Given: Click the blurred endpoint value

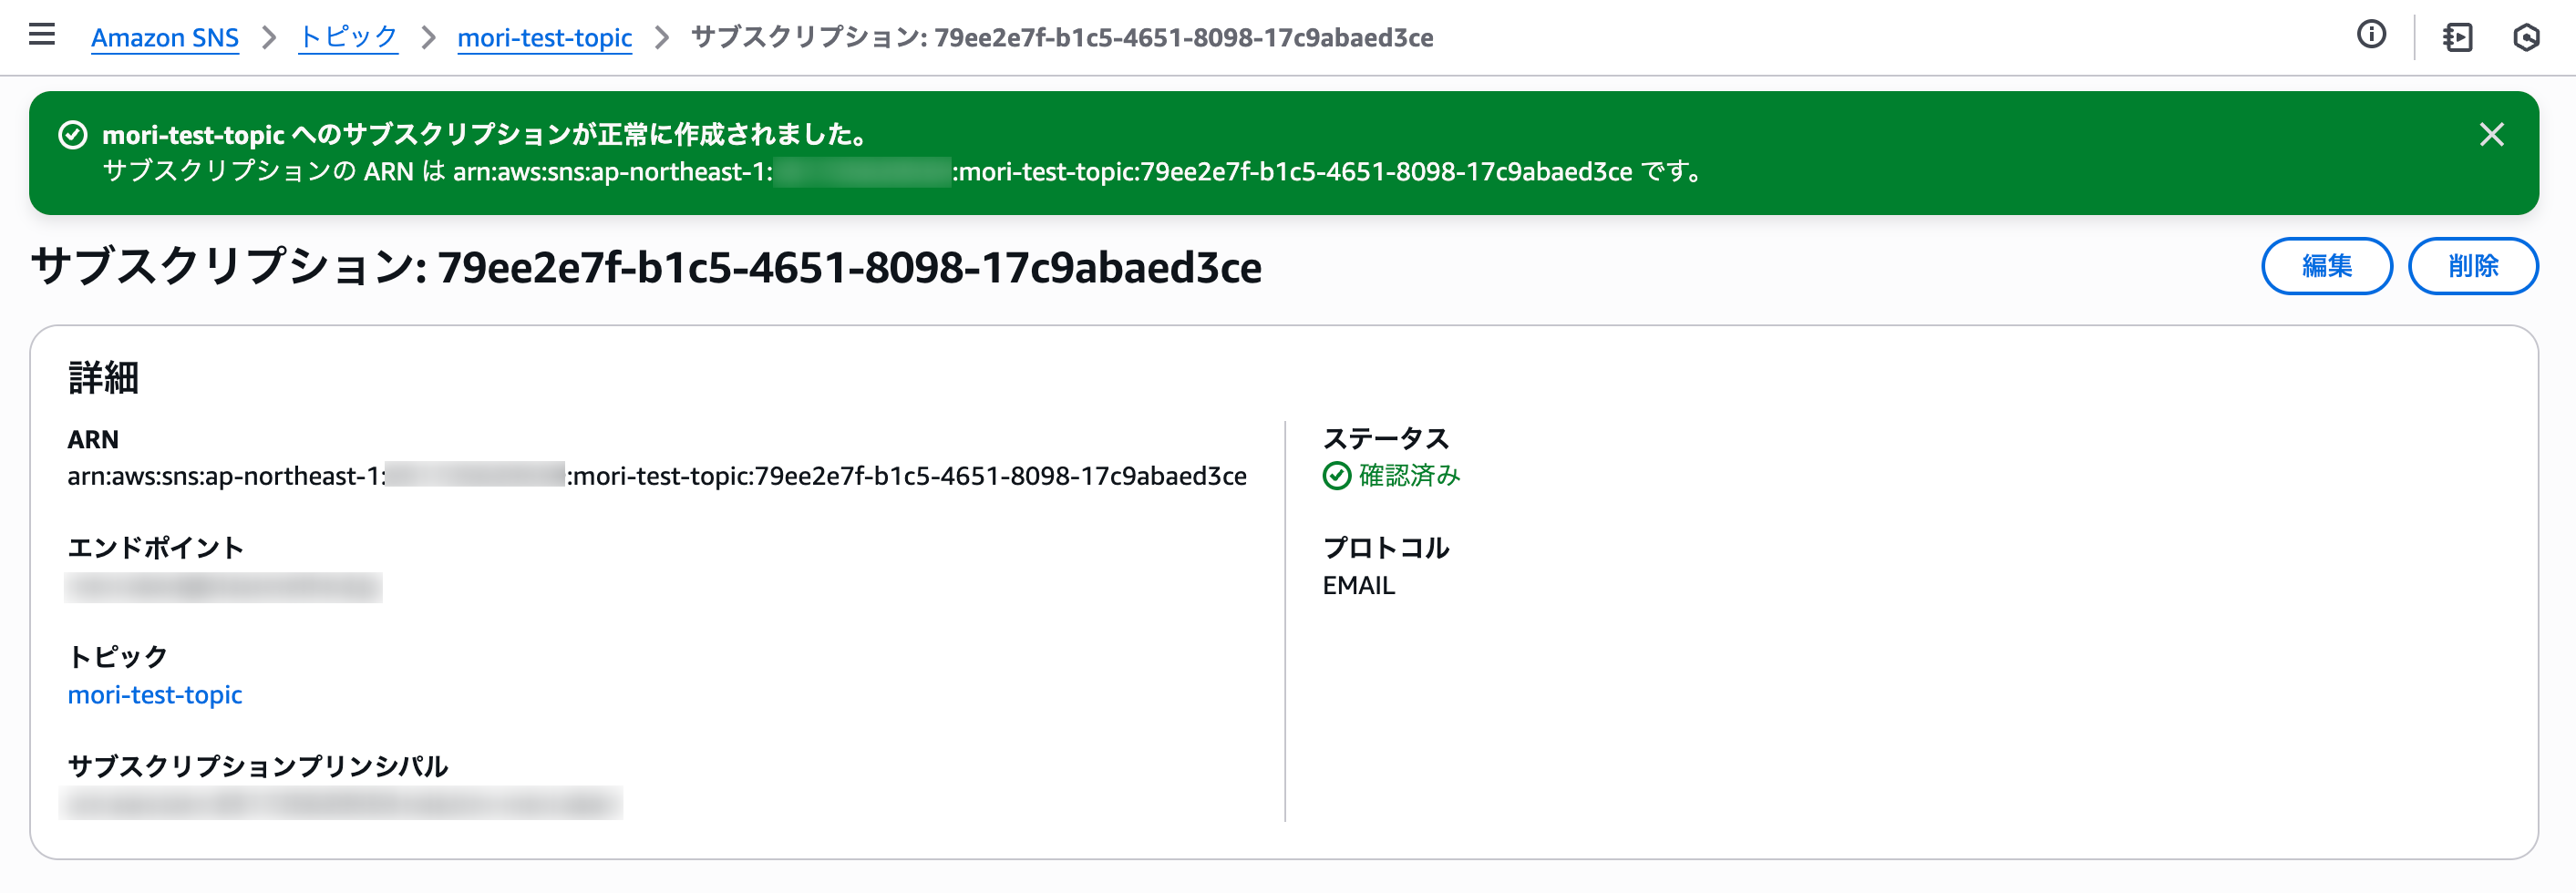Looking at the screenshot, I should click(223, 587).
